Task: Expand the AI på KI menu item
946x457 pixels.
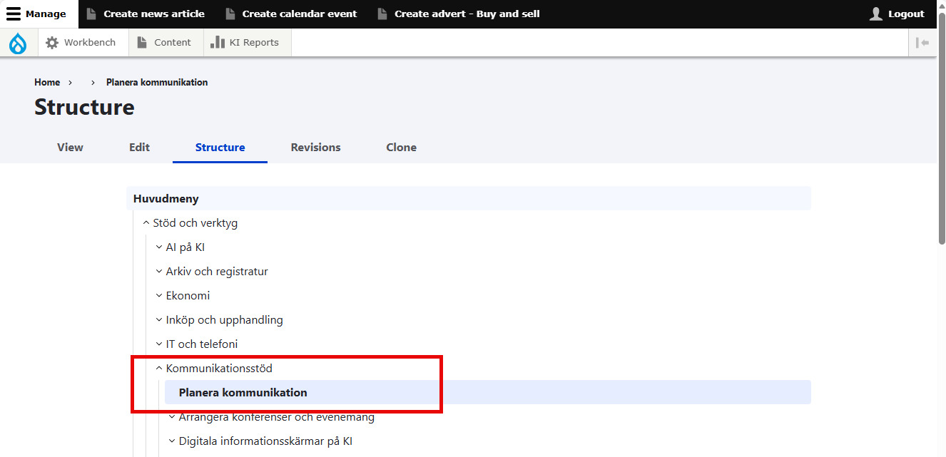Action: 159,247
